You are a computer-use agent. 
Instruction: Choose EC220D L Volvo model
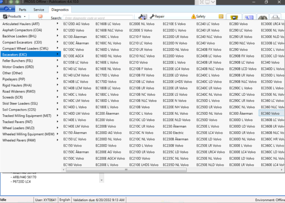[x=174, y=30]
